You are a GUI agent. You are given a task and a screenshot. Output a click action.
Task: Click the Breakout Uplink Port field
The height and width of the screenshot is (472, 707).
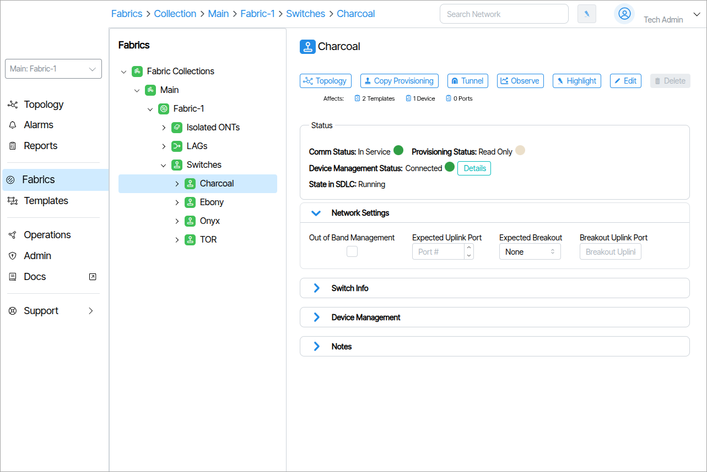(611, 251)
